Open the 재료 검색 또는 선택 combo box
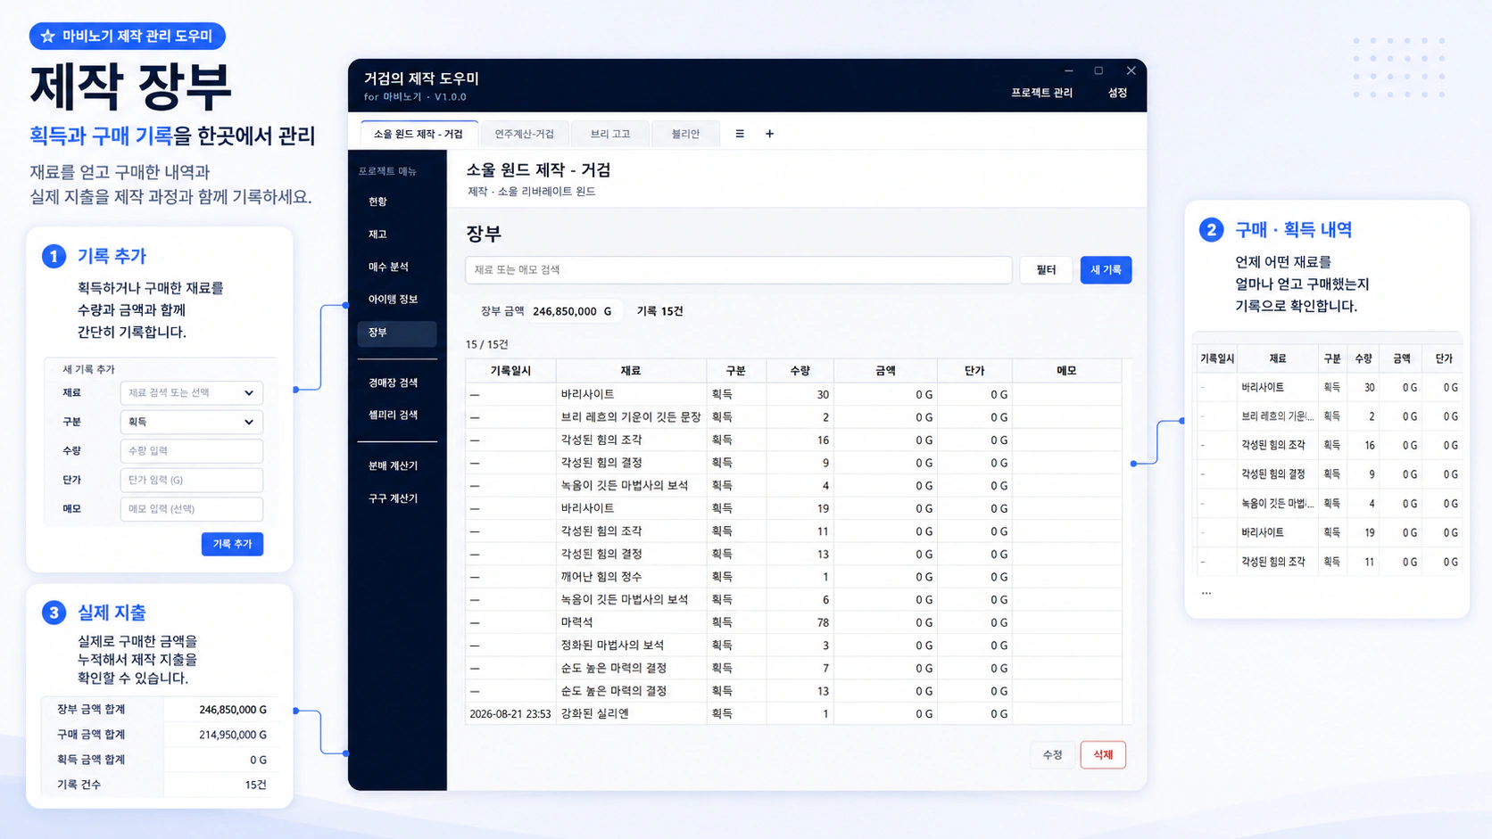 (191, 393)
